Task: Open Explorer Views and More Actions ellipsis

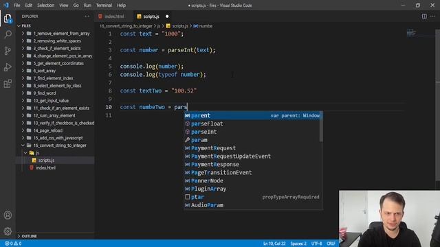Action: [87, 16]
